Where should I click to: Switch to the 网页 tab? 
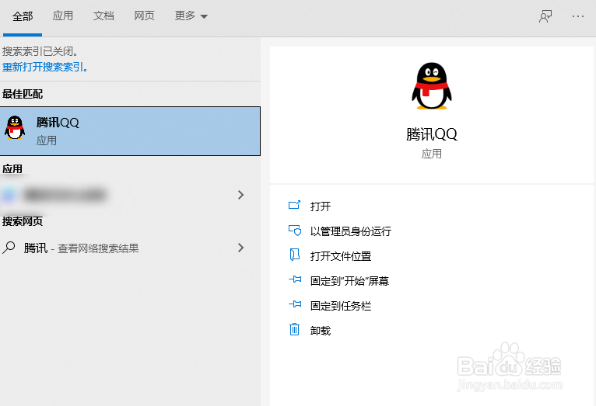click(x=144, y=16)
